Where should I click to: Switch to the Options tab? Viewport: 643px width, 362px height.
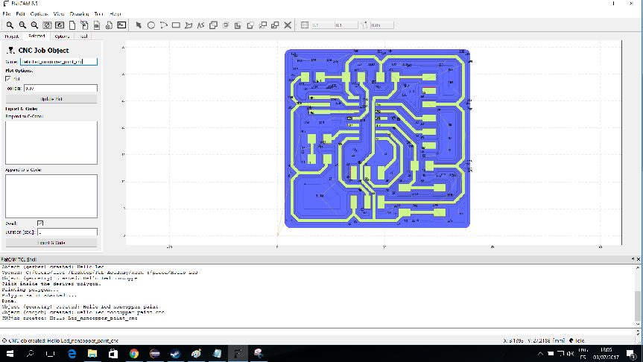pyautogui.click(x=63, y=36)
